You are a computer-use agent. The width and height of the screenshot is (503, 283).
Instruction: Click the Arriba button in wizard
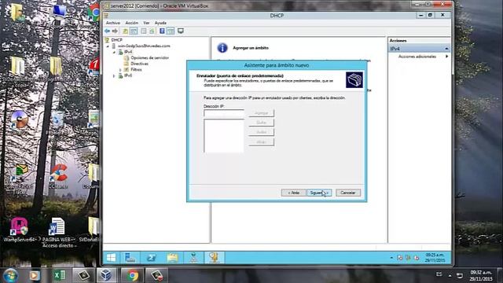click(x=261, y=132)
